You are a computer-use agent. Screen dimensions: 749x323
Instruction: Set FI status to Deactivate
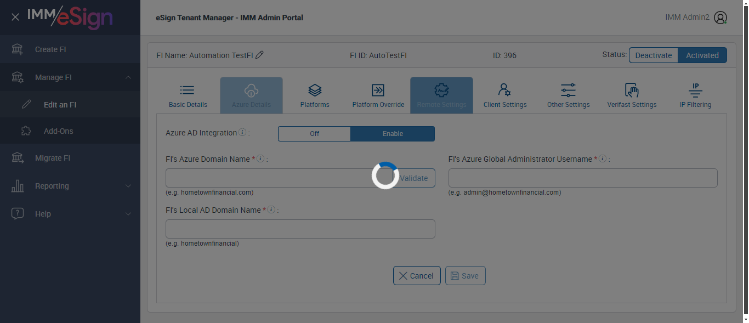[x=654, y=55]
